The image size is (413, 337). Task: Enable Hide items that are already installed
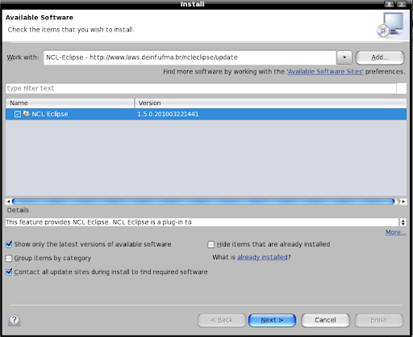click(x=211, y=244)
